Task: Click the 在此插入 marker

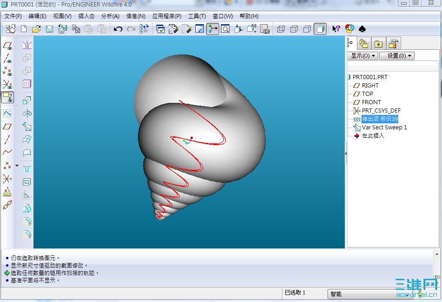Action: pyautogui.click(x=373, y=135)
